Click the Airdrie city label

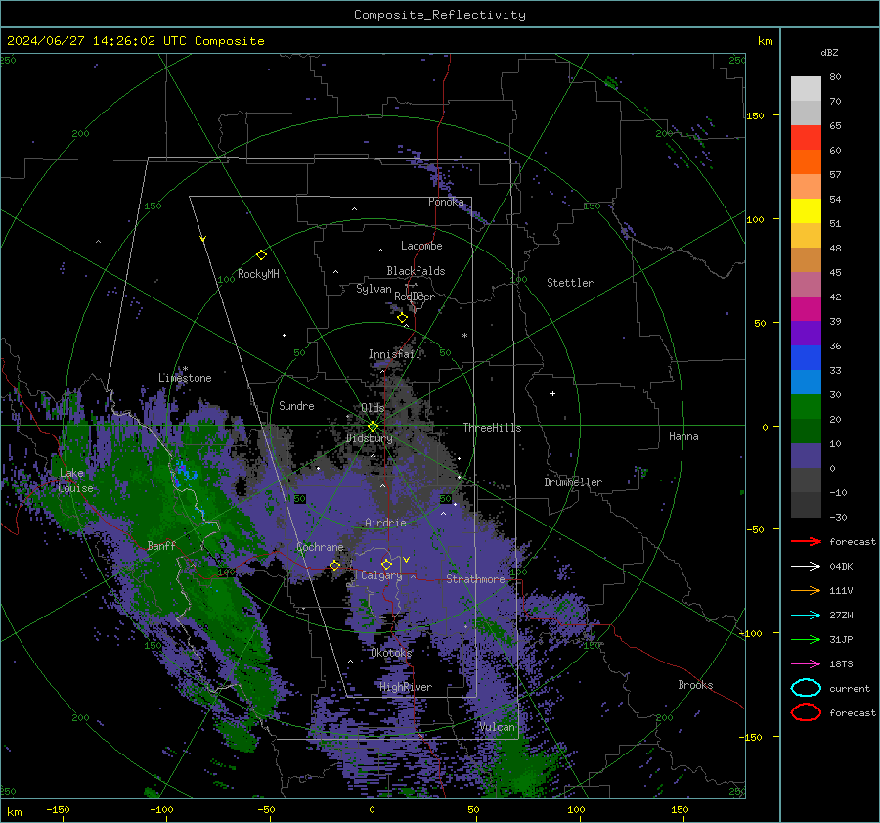coord(385,523)
